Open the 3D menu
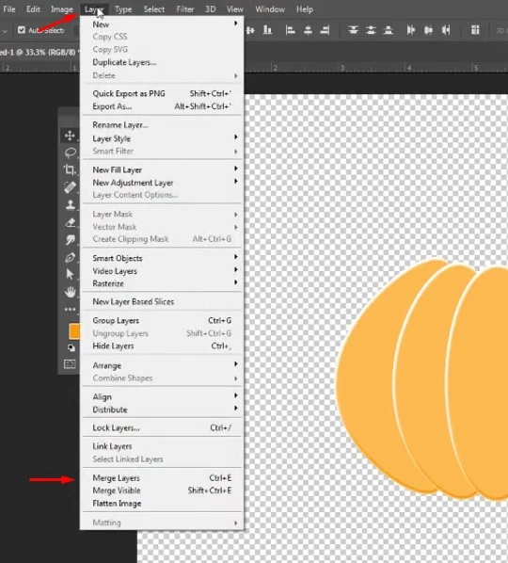The width and height of the screenshot is (508, 563). pos(210,9)
